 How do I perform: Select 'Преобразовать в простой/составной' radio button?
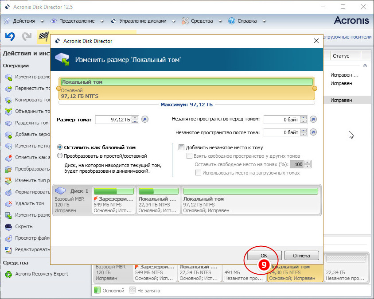click(x=60, y=156)
